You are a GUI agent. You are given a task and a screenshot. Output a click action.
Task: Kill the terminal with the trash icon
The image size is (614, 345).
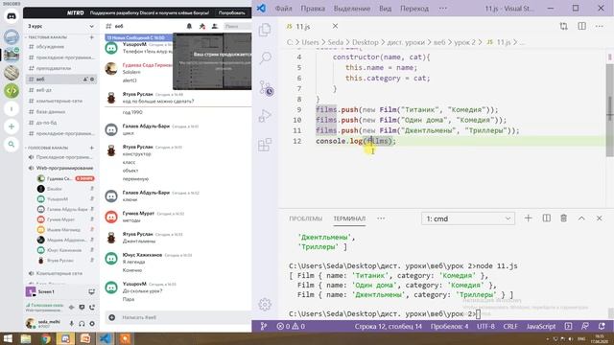tap(563, 218)
